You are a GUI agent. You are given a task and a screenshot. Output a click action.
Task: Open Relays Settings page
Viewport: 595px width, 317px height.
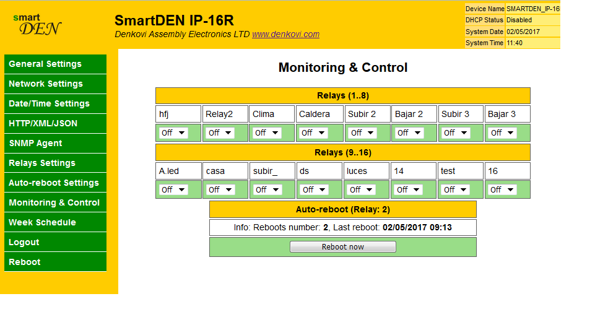point(55,163)
